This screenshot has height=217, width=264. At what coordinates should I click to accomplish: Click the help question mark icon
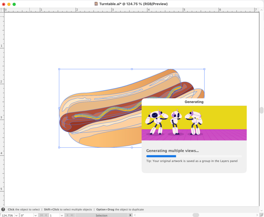pos(3,210)
